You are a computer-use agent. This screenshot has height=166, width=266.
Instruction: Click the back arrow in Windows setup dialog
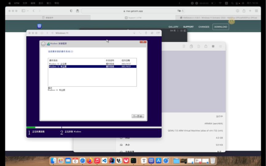(43, 44)
